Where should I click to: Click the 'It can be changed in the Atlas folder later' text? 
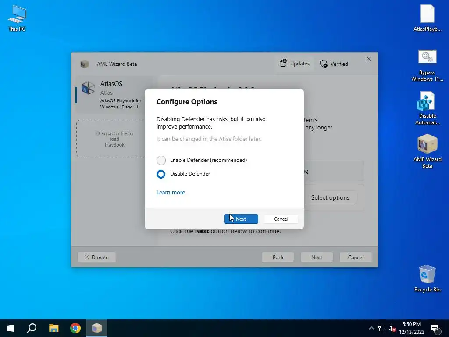tap(209, 139)
